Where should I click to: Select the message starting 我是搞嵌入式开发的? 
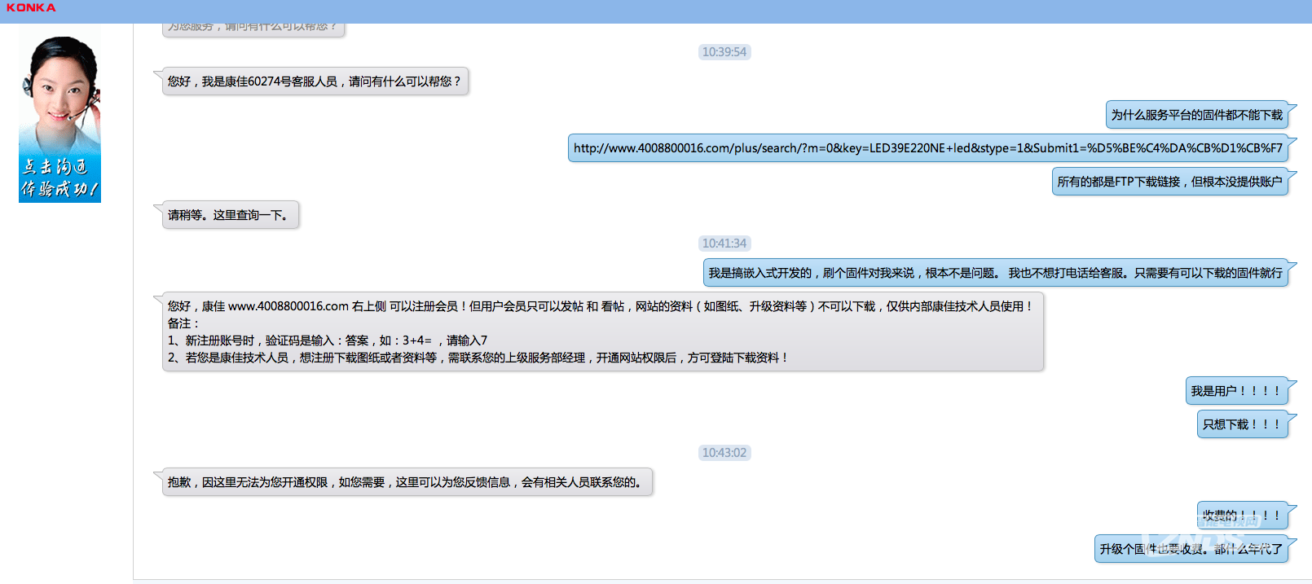pos(996,273)
